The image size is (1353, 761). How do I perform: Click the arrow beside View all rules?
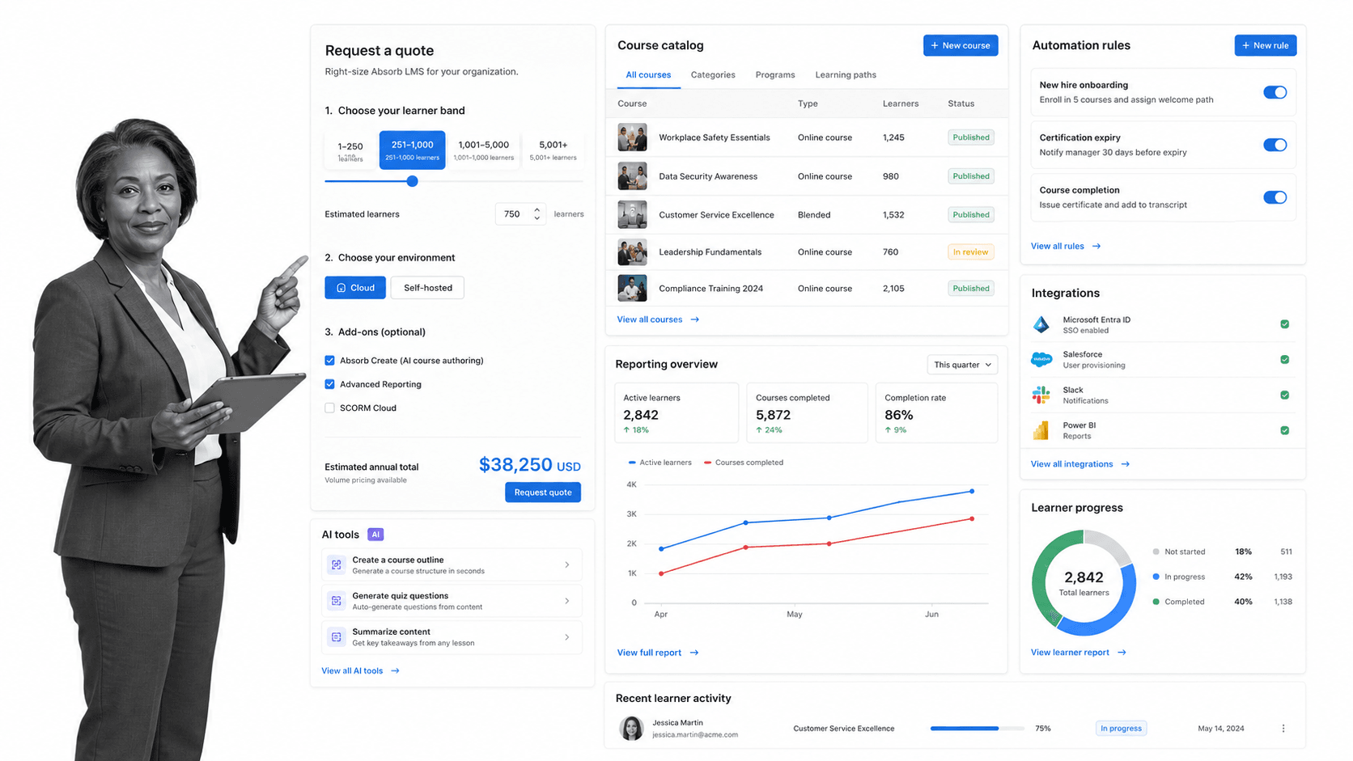[1096, 246]
